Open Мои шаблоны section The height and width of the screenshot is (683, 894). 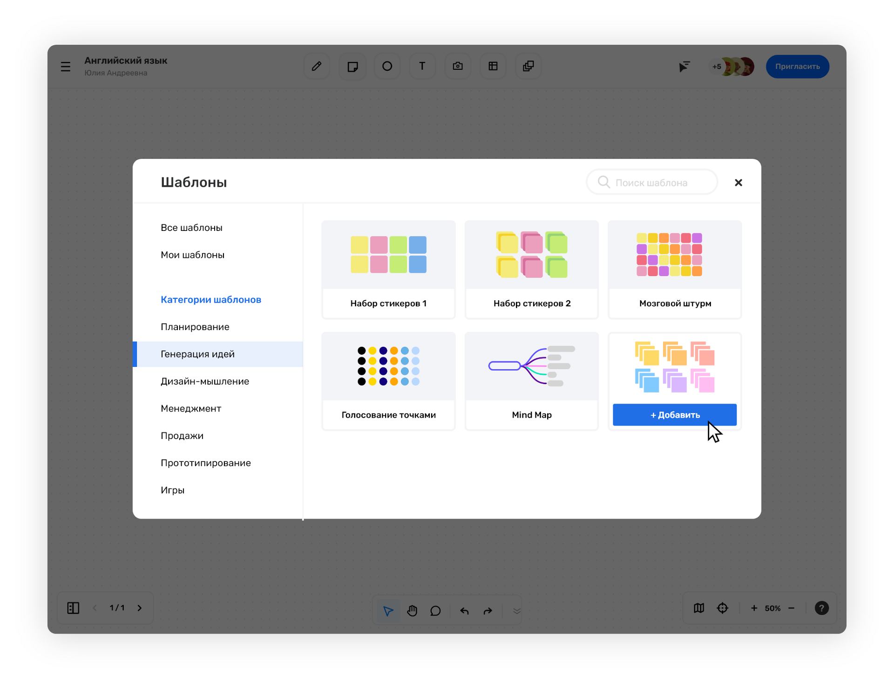[192, 255]
